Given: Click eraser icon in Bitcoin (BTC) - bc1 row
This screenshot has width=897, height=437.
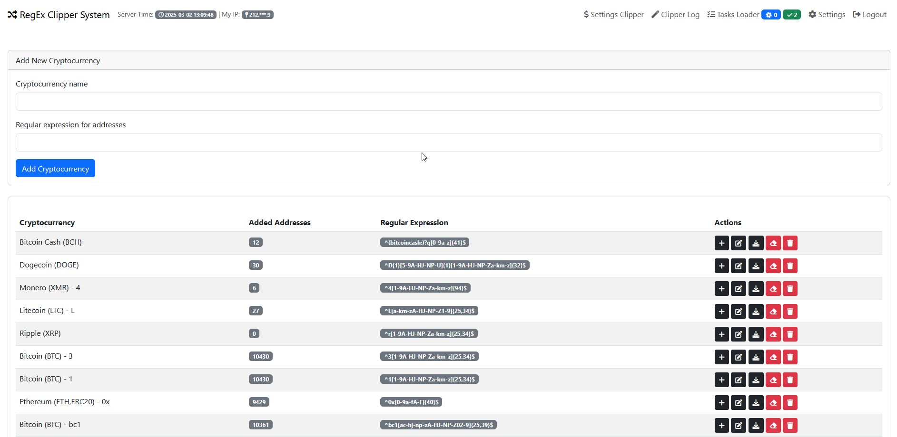Looking at the screenshot, I should click(773, 426).
